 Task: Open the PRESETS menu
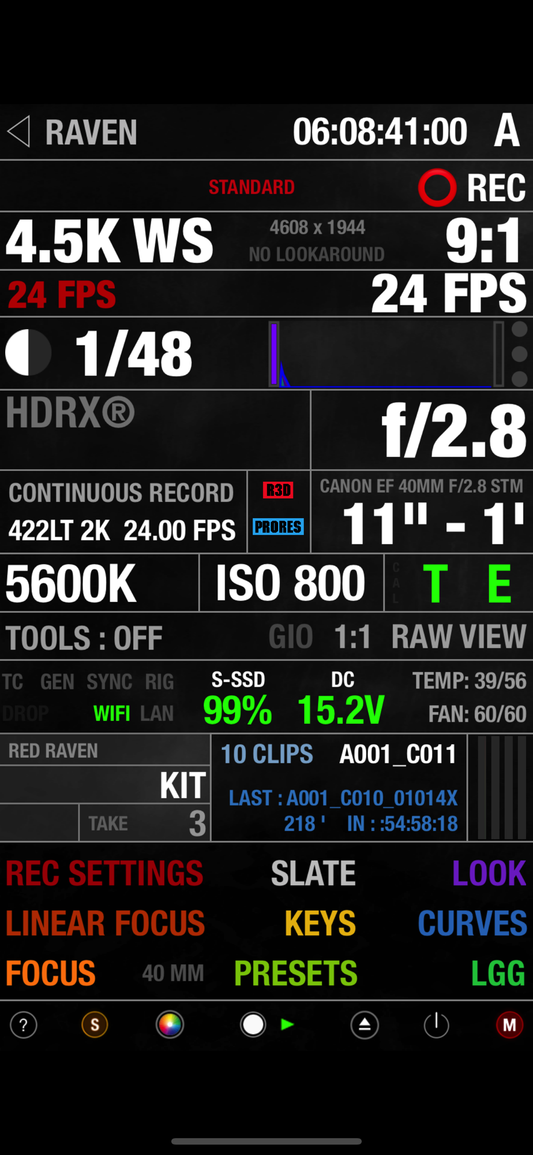click(296, 973)
